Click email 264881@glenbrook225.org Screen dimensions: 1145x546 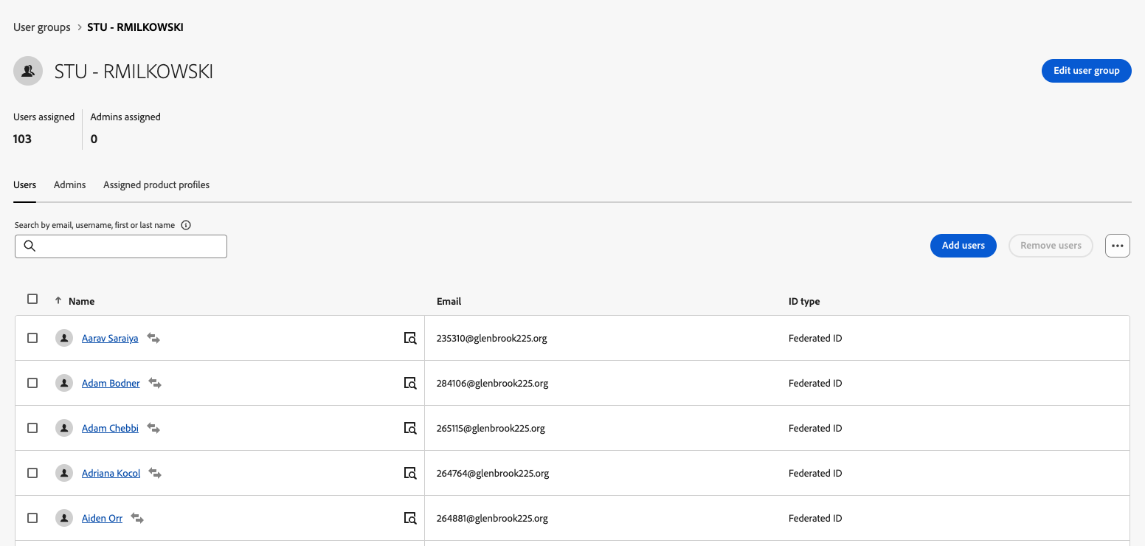(x=492, y=519)
